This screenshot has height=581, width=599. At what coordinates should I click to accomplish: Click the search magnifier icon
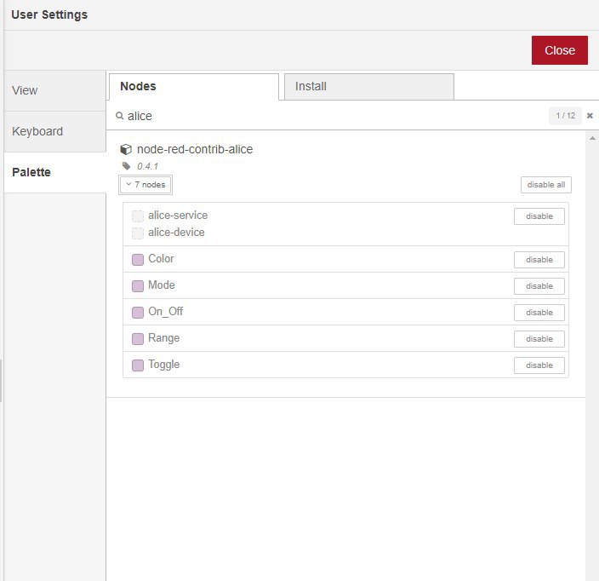pos(120,116)
